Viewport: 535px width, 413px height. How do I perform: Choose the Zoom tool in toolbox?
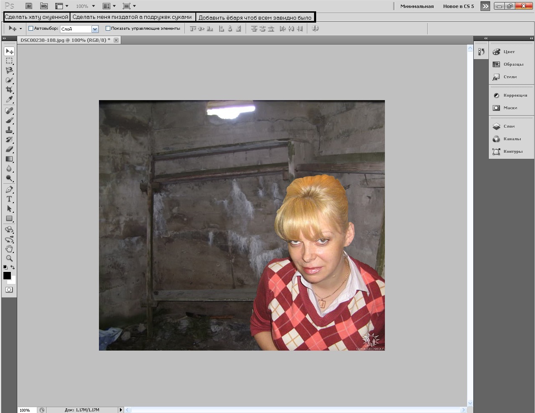point(9,258)
